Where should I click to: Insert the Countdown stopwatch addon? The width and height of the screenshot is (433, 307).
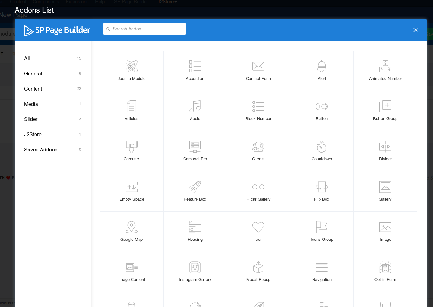(x=322, y=151)
